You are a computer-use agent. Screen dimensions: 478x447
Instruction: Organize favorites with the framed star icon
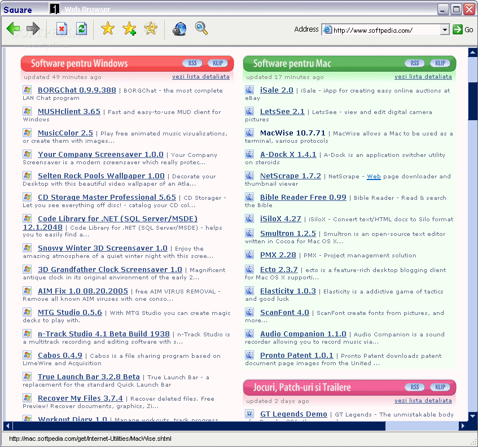coord(151,29)
